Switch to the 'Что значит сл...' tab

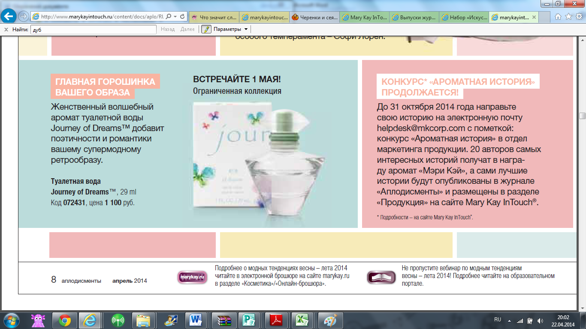pos(214,18)
